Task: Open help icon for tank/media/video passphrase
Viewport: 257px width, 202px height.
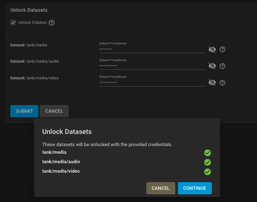Action: coord(222,83)
